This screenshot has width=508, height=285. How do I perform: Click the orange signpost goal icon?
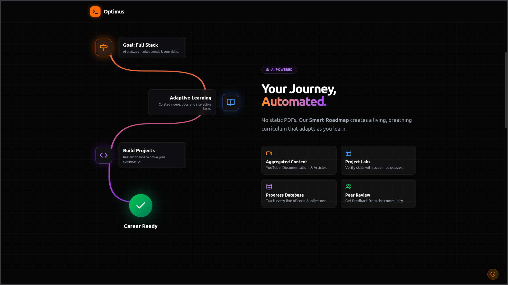[104, 47]
